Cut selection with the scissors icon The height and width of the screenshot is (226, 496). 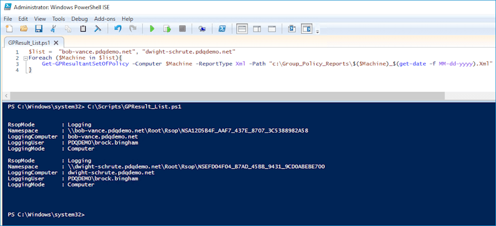pyautogui.click(x=54, y=29)
